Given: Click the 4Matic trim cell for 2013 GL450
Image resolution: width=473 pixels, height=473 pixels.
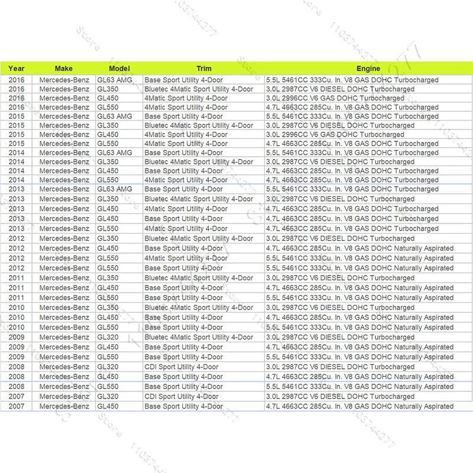Looking at the screenshot, I should tap(203, 209).
